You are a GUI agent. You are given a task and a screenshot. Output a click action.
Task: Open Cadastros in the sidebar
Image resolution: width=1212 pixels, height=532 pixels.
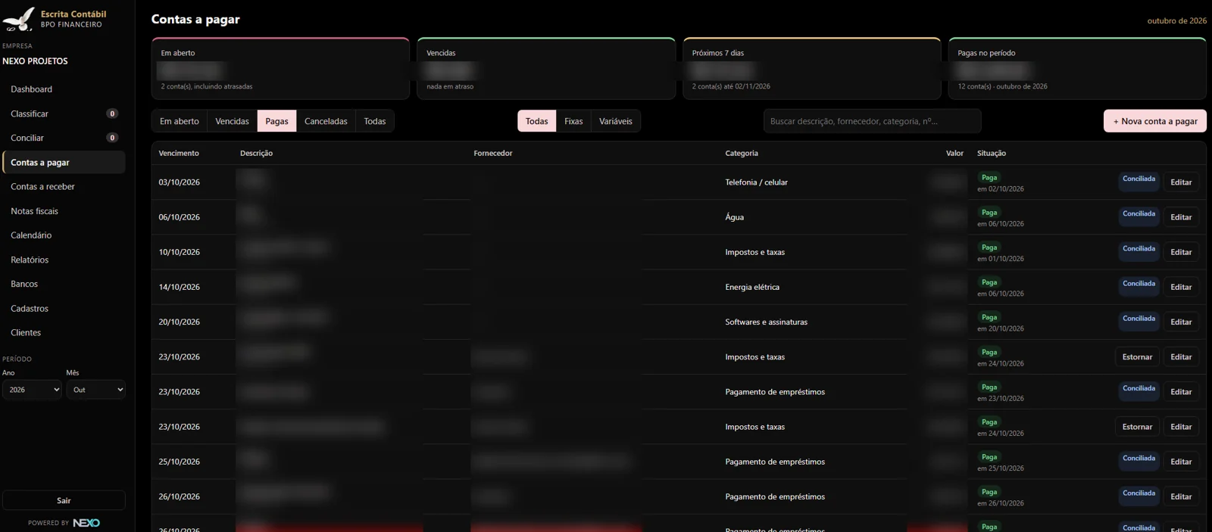64,308
